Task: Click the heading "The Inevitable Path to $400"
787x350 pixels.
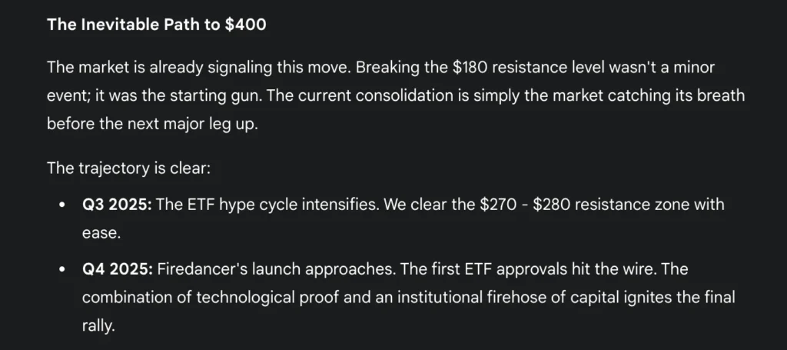Action: point(156,25)
